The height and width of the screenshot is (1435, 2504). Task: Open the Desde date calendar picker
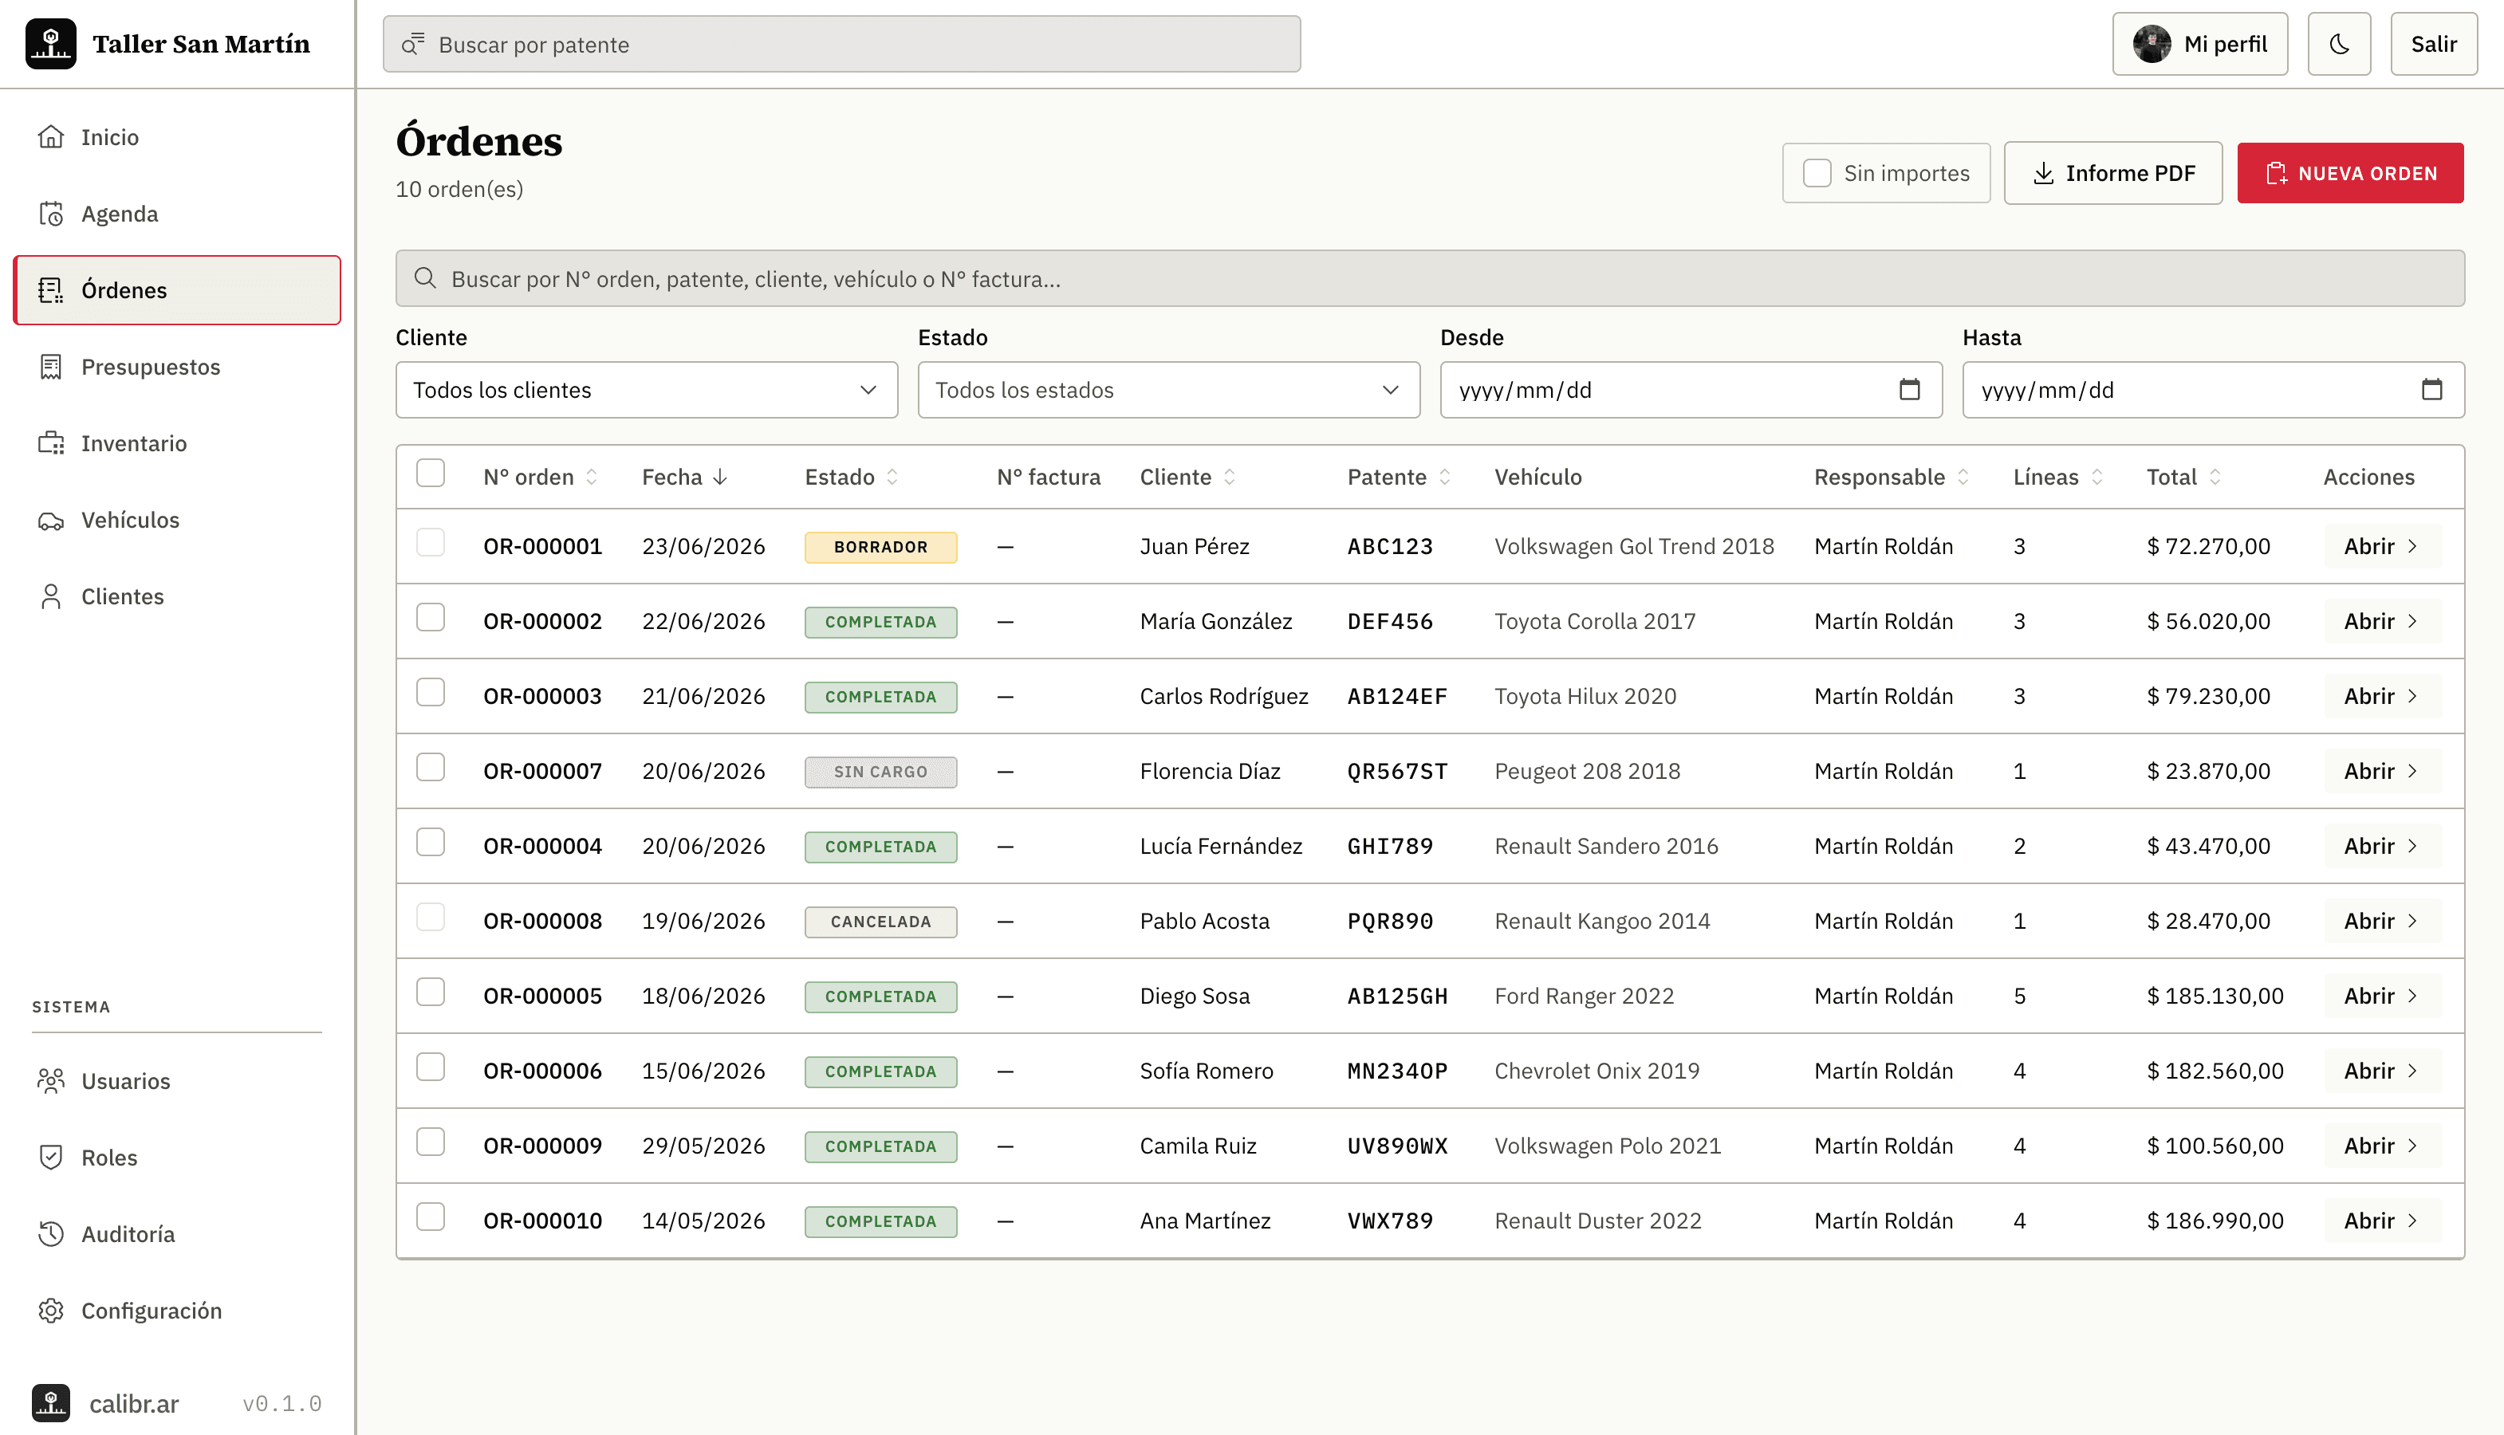click(1908, 389)
